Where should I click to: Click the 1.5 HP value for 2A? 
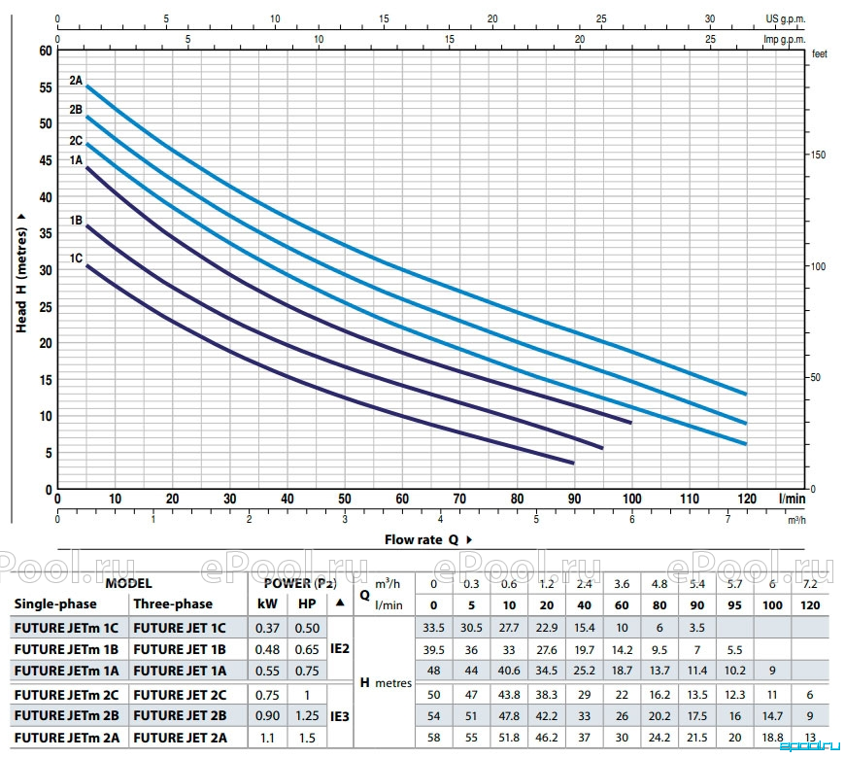tap(307, 738)
